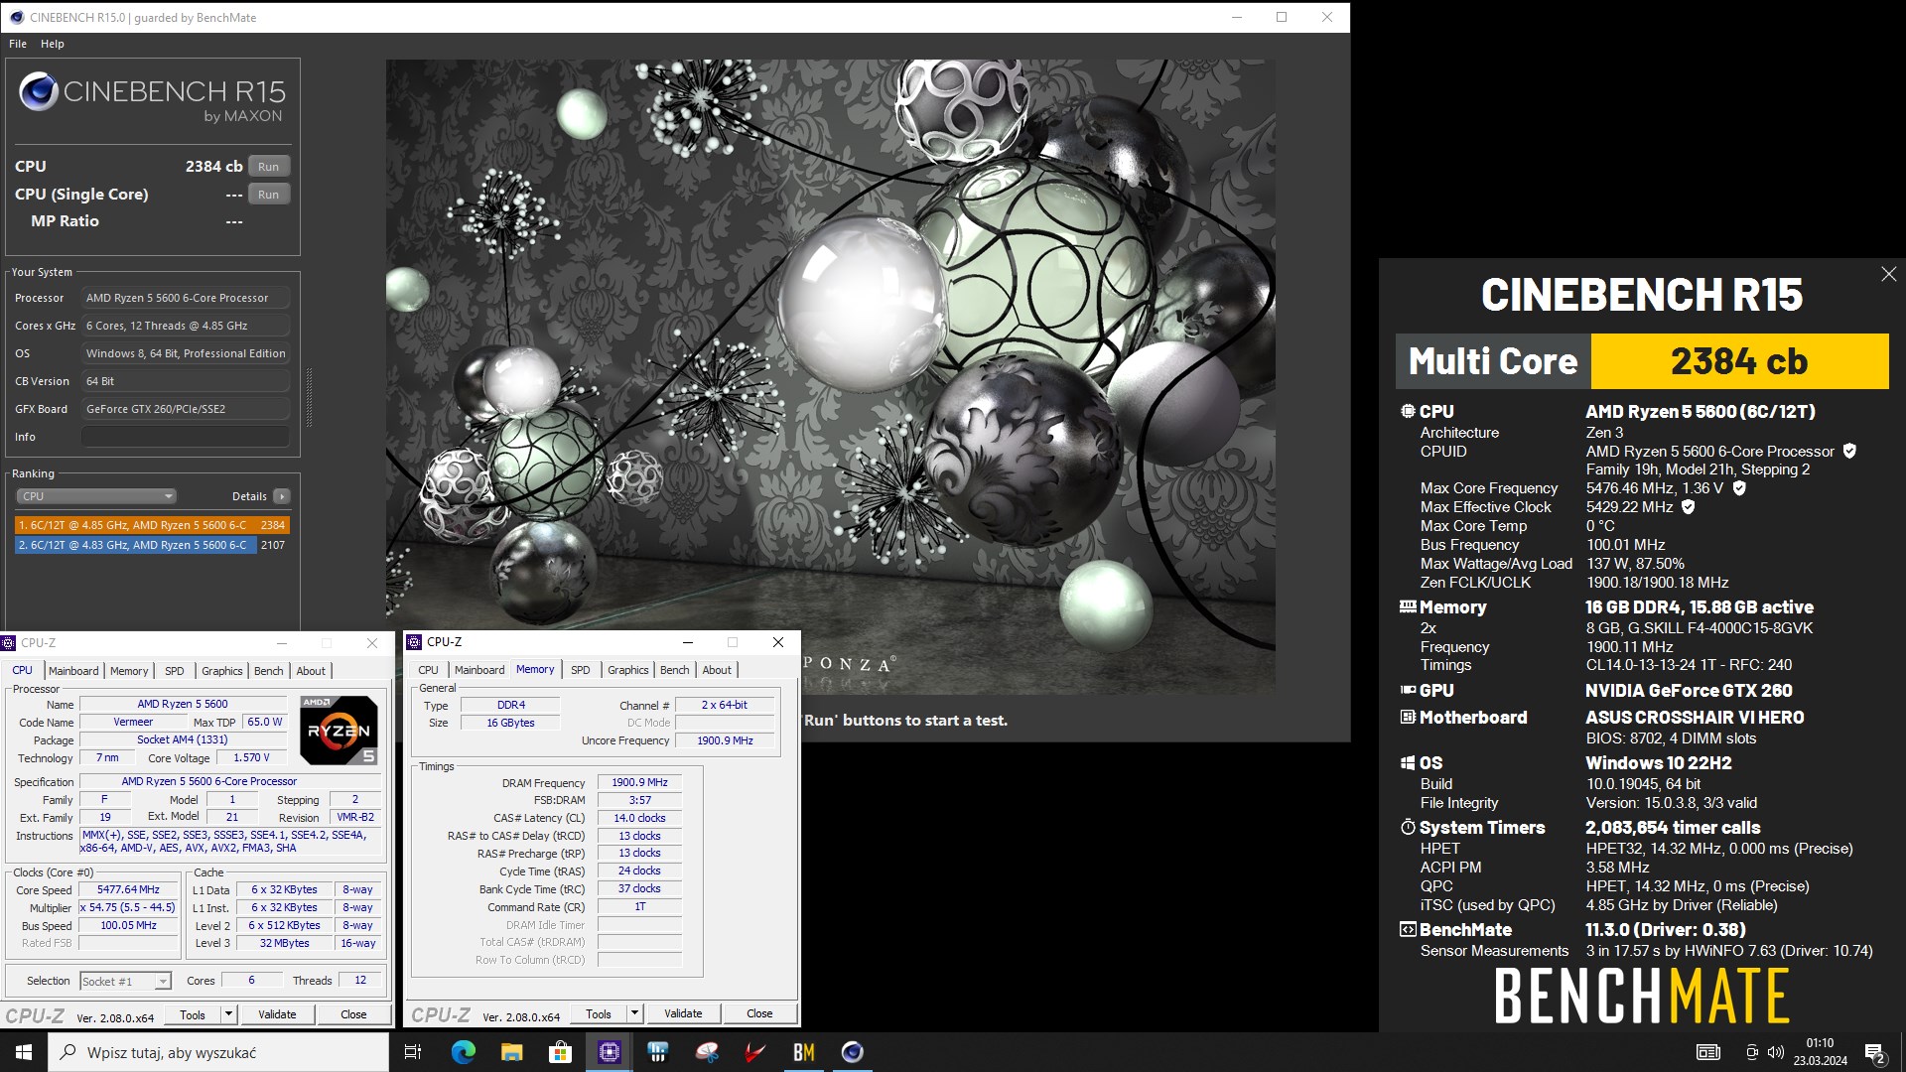Image resolution: width=1906 pixels, height=1072 pixels.
Task: Open the Help menu in Cinebench
Action: tap(53, 44)
